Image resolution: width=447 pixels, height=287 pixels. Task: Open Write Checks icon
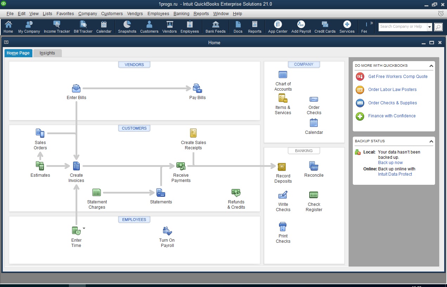[x=283, y=195]
